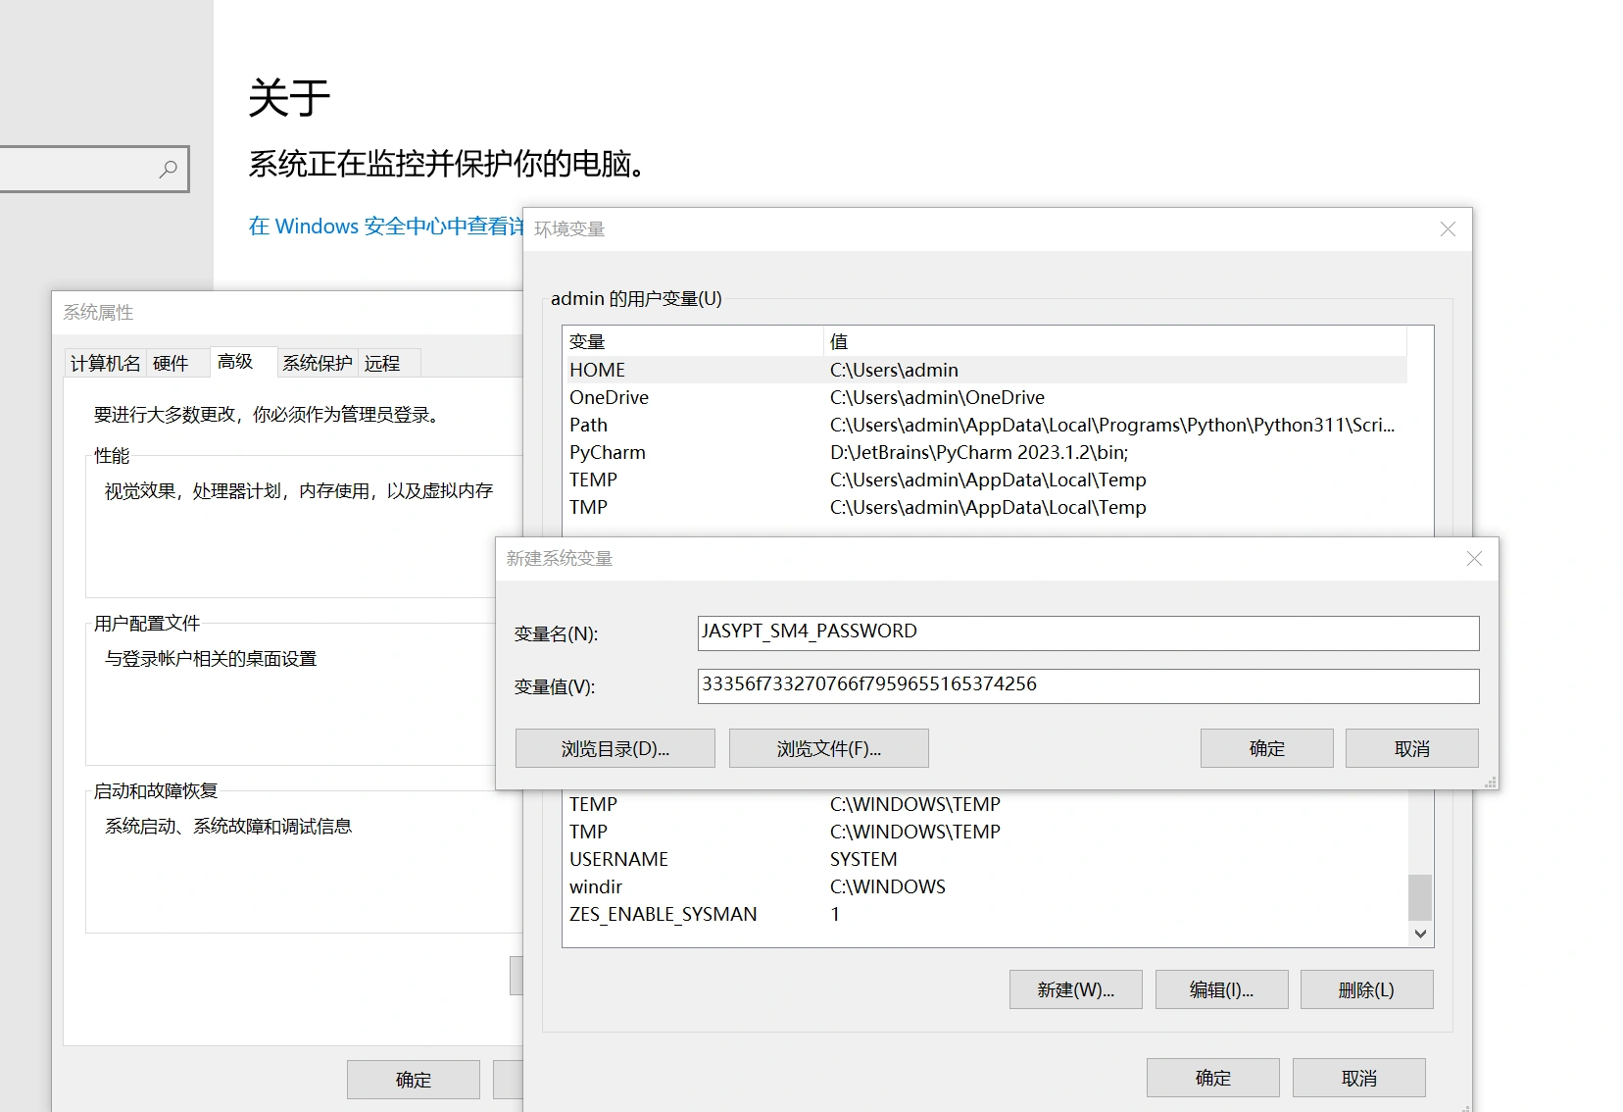Open the 硬件 tab
Viewport: 1623px width, 1112px height.
[x=171, y=364]
